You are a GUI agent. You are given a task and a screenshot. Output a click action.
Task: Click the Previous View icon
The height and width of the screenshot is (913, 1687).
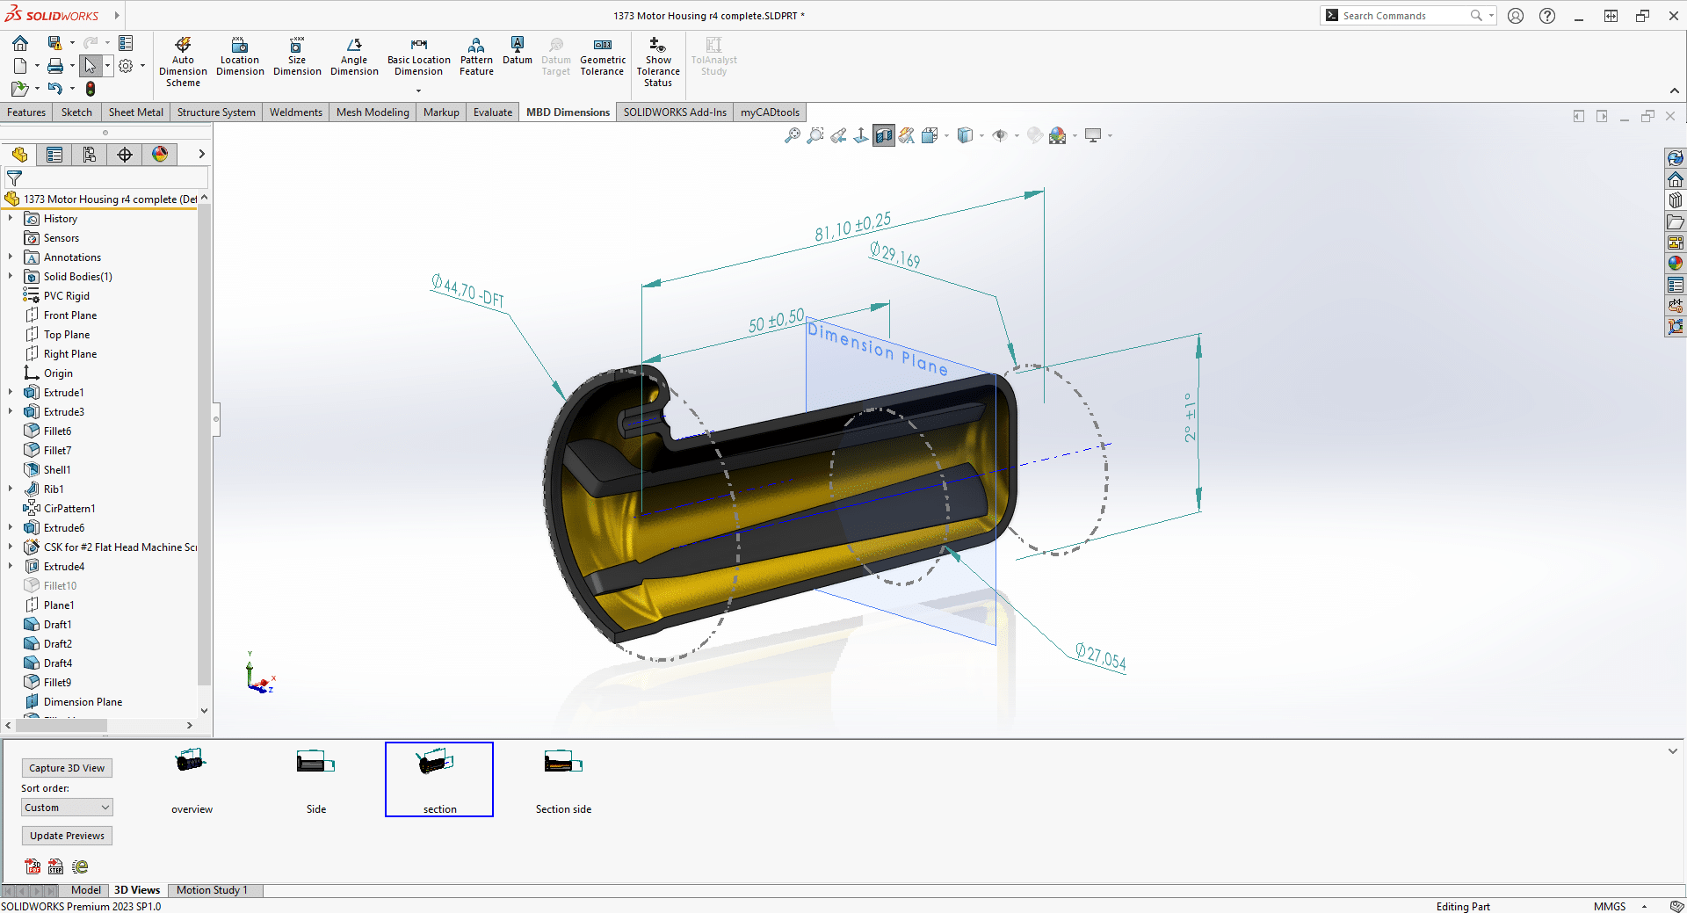[x=838, y=135]
